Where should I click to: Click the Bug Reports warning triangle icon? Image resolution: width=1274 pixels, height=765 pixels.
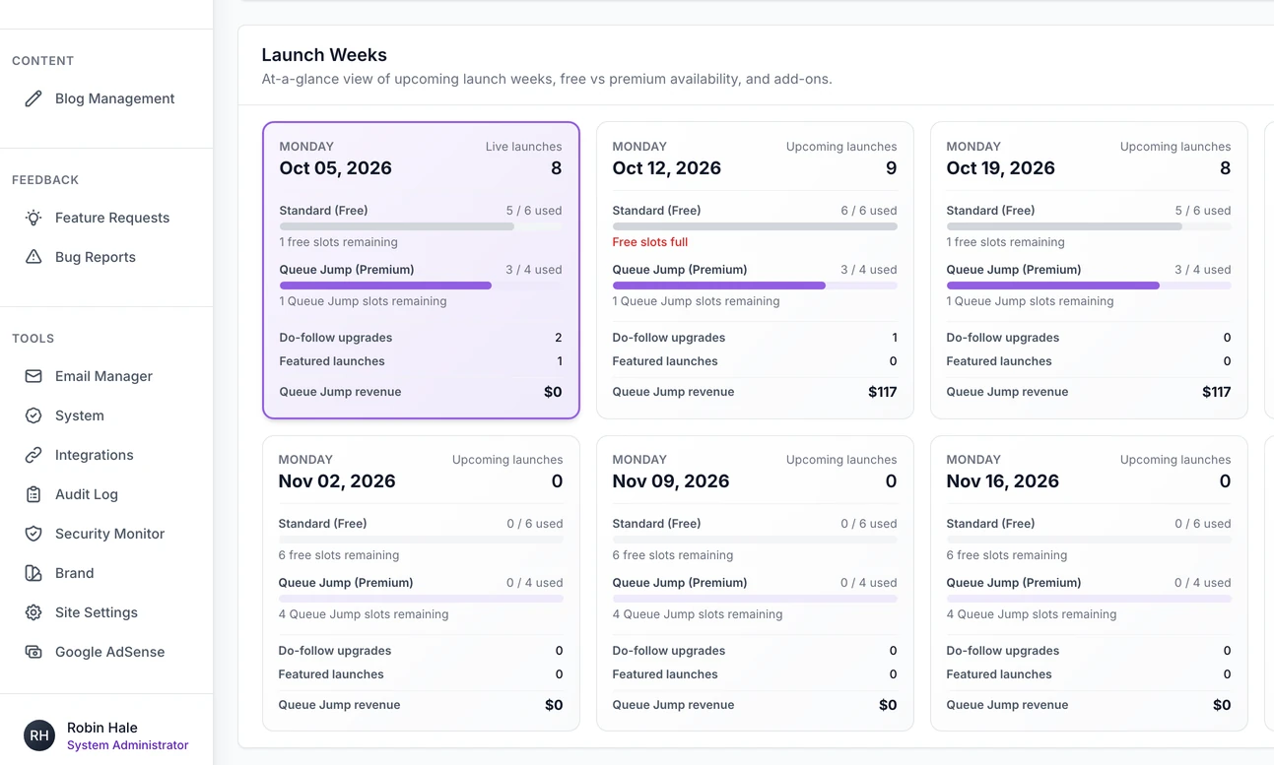pos(34,257)
